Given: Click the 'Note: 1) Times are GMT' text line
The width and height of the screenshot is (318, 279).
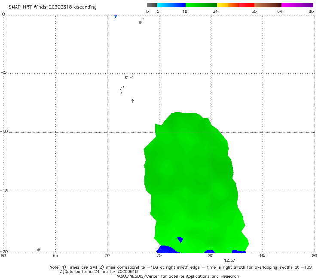Looking at the screenshot, I should 180,267.
